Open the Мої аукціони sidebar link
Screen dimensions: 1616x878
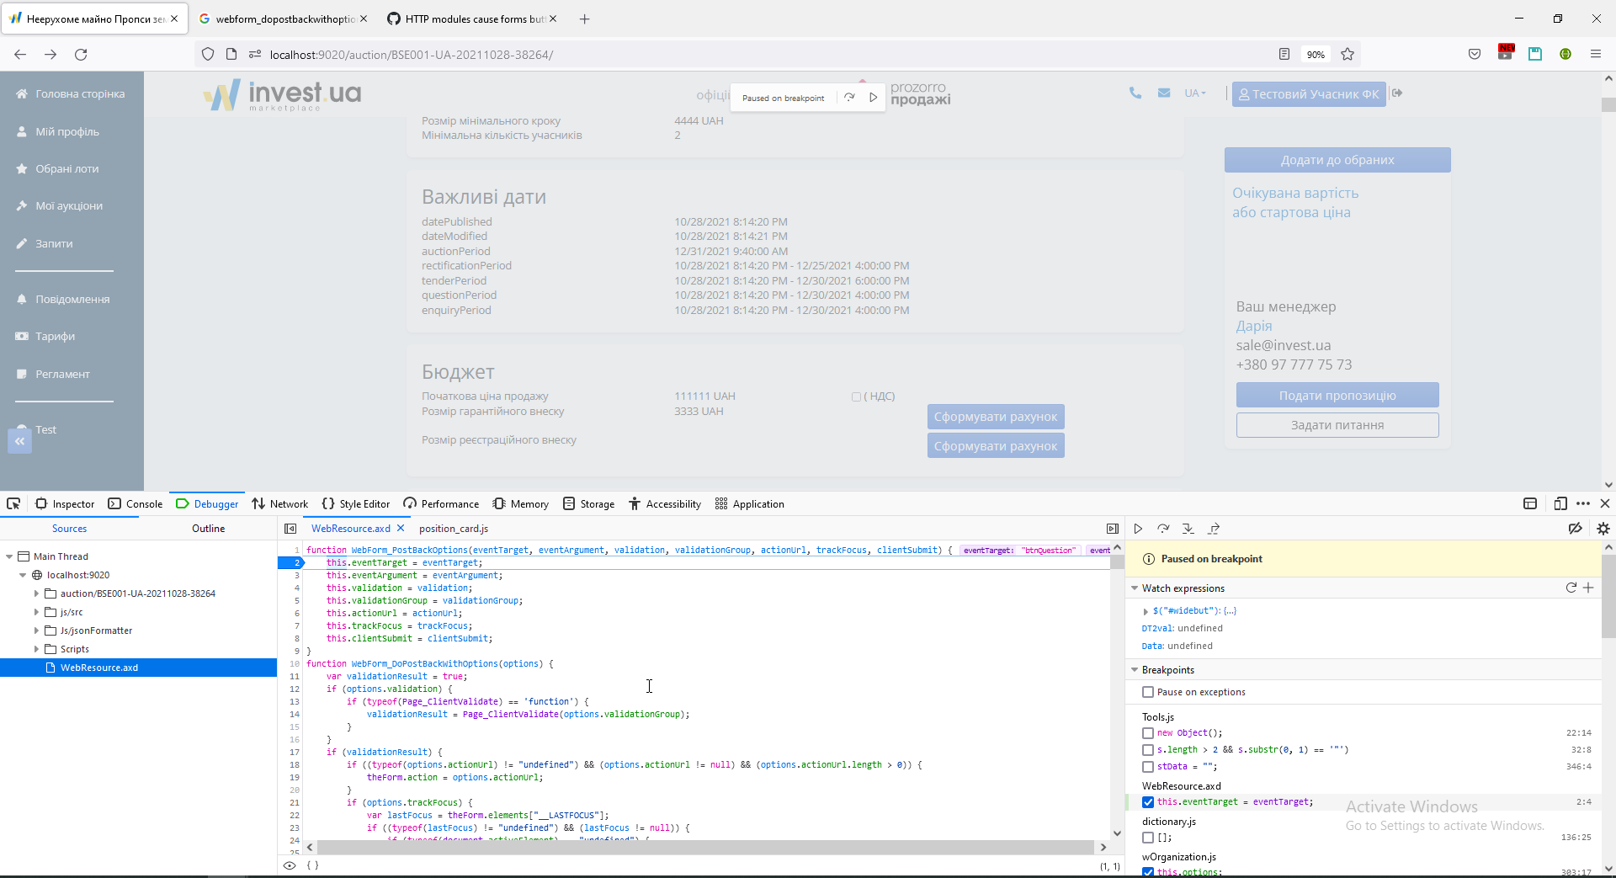(x=69, y=206)
